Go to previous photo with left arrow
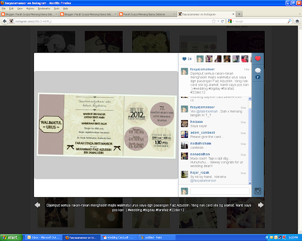Image resolution: width=302 pixels, height=241 pixels. [37, 205]
